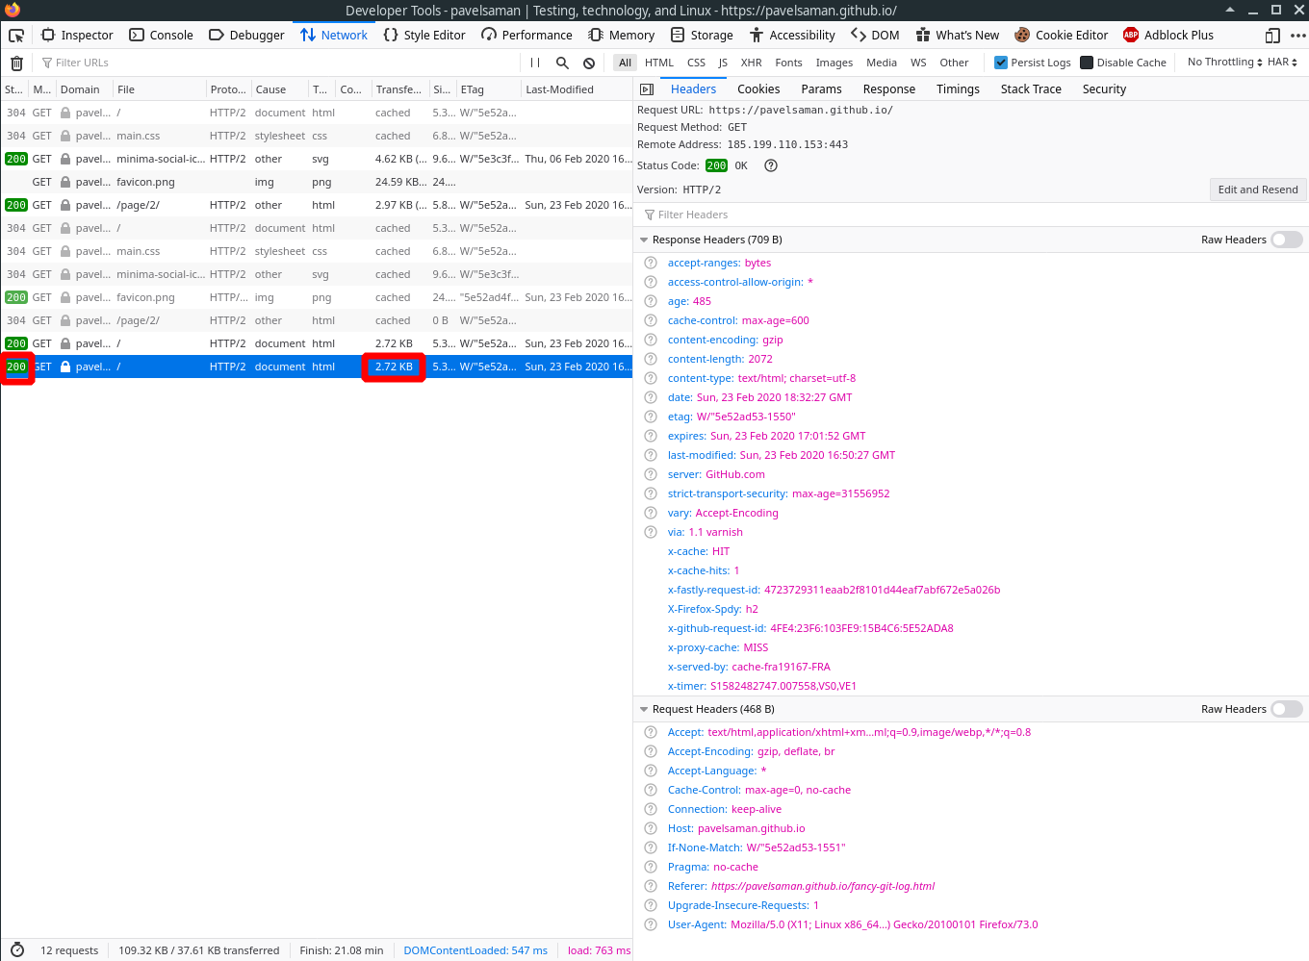Open the Storage panel
The width and height of the screenshot is (1309, 961).
pyautogui.click(x=702, y=36)
